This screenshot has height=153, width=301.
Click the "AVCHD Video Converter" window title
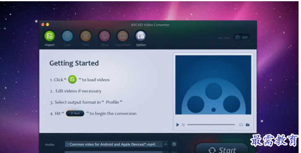(150, 25)
